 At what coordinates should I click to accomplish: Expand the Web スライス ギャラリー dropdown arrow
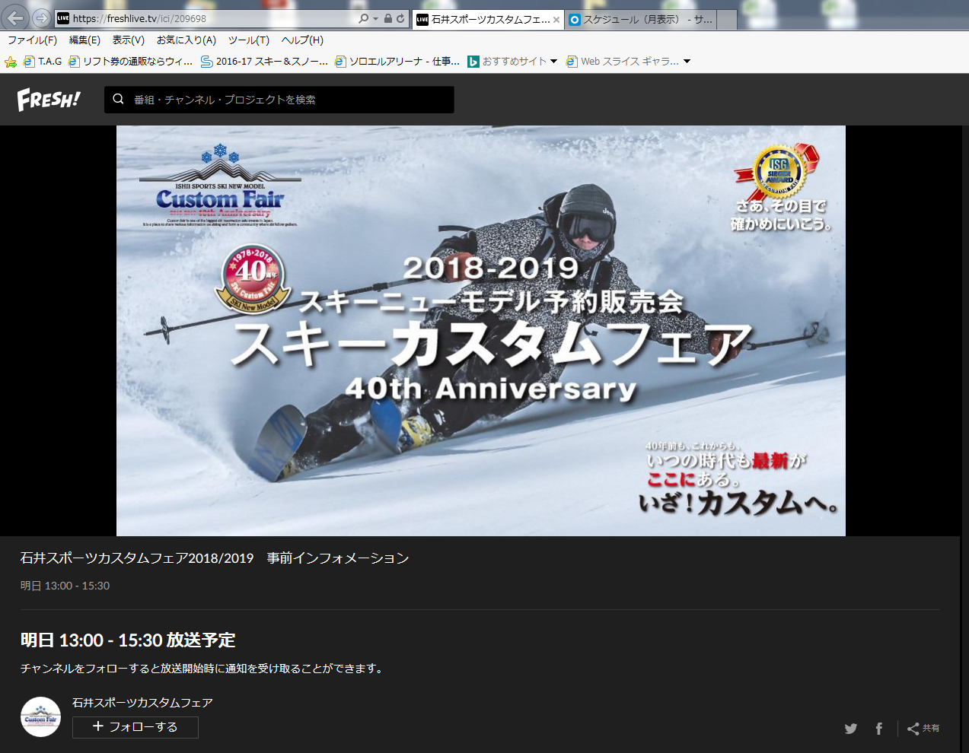coord(687,62)
